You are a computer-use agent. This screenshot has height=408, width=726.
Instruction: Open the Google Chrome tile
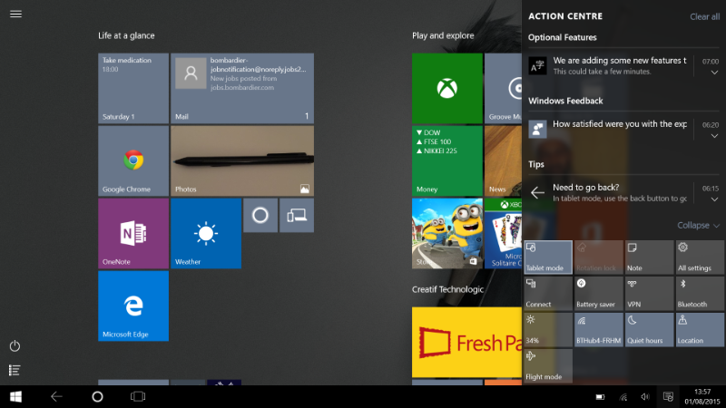(x=133, y=160)
